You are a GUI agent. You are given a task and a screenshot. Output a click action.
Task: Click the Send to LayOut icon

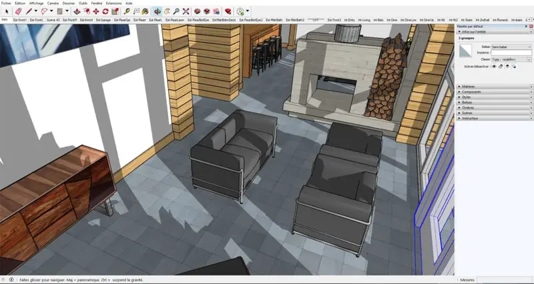pyautogui.click(x=216, y=11)
